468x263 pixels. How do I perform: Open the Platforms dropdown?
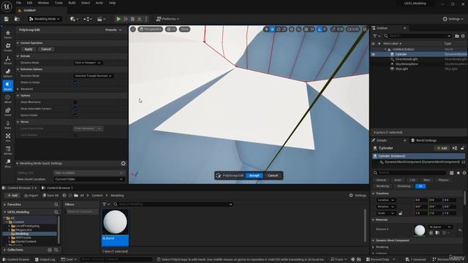point(167,19)
